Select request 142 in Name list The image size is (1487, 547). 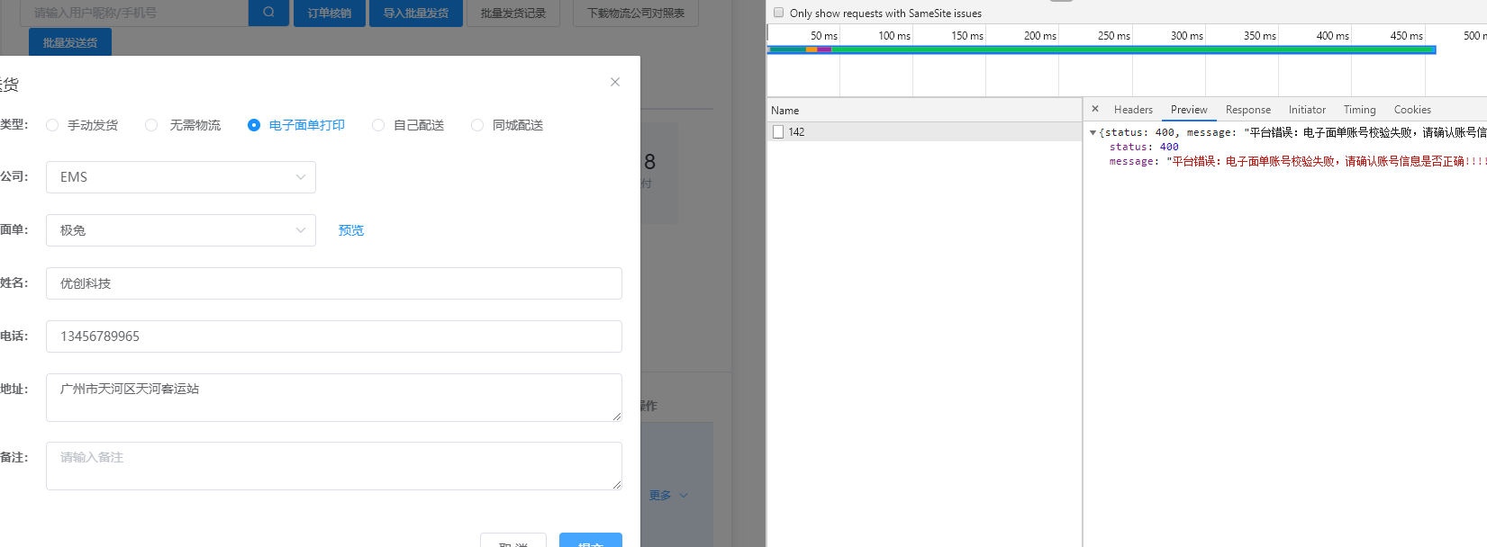pyautogui.click(x=924, y=132)
